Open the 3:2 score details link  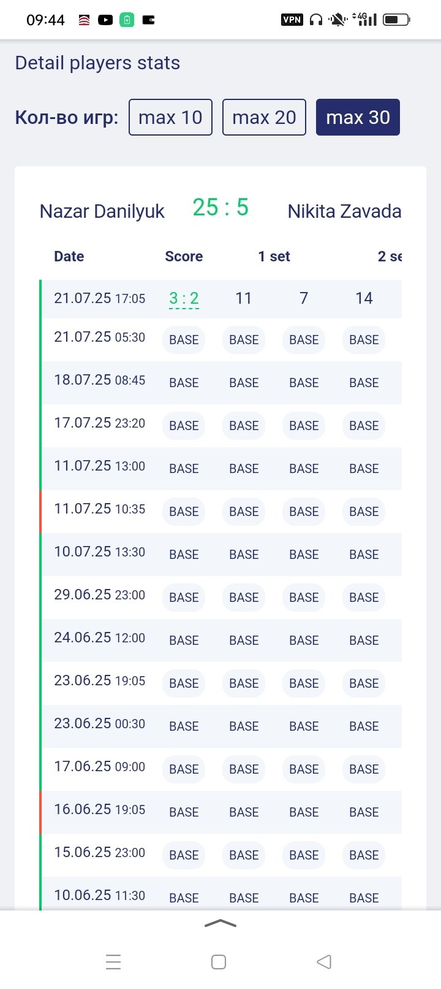click(x=184, y=299)
